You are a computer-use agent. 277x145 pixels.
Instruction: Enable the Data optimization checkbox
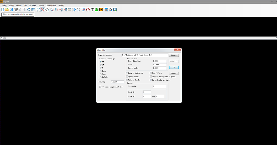tap(127, 73)
